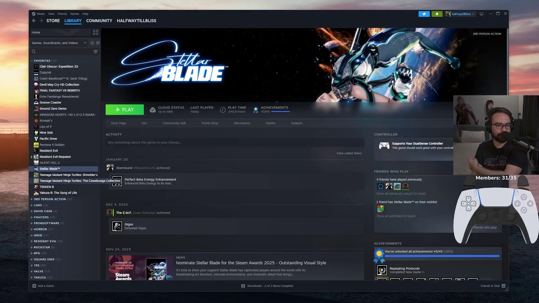Open the Downloads icon in bottom bar
The image size is (539, 303).
point(243,286)
